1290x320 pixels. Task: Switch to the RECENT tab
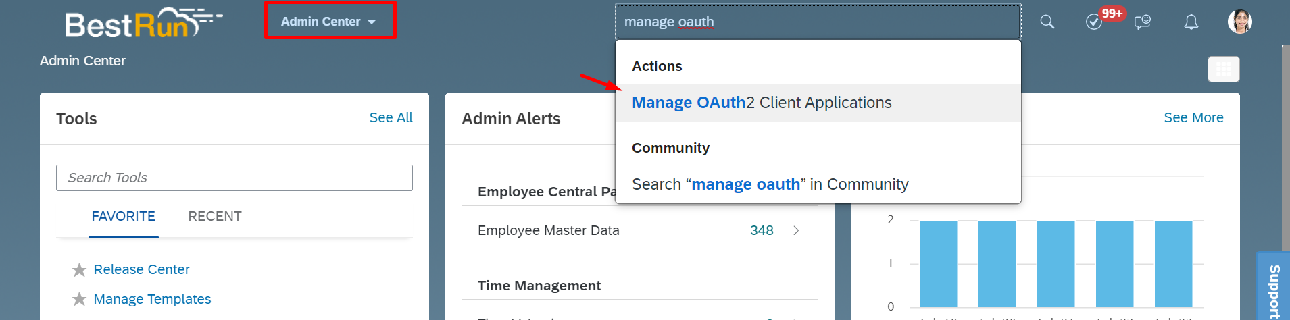click(x=215, y=216)
